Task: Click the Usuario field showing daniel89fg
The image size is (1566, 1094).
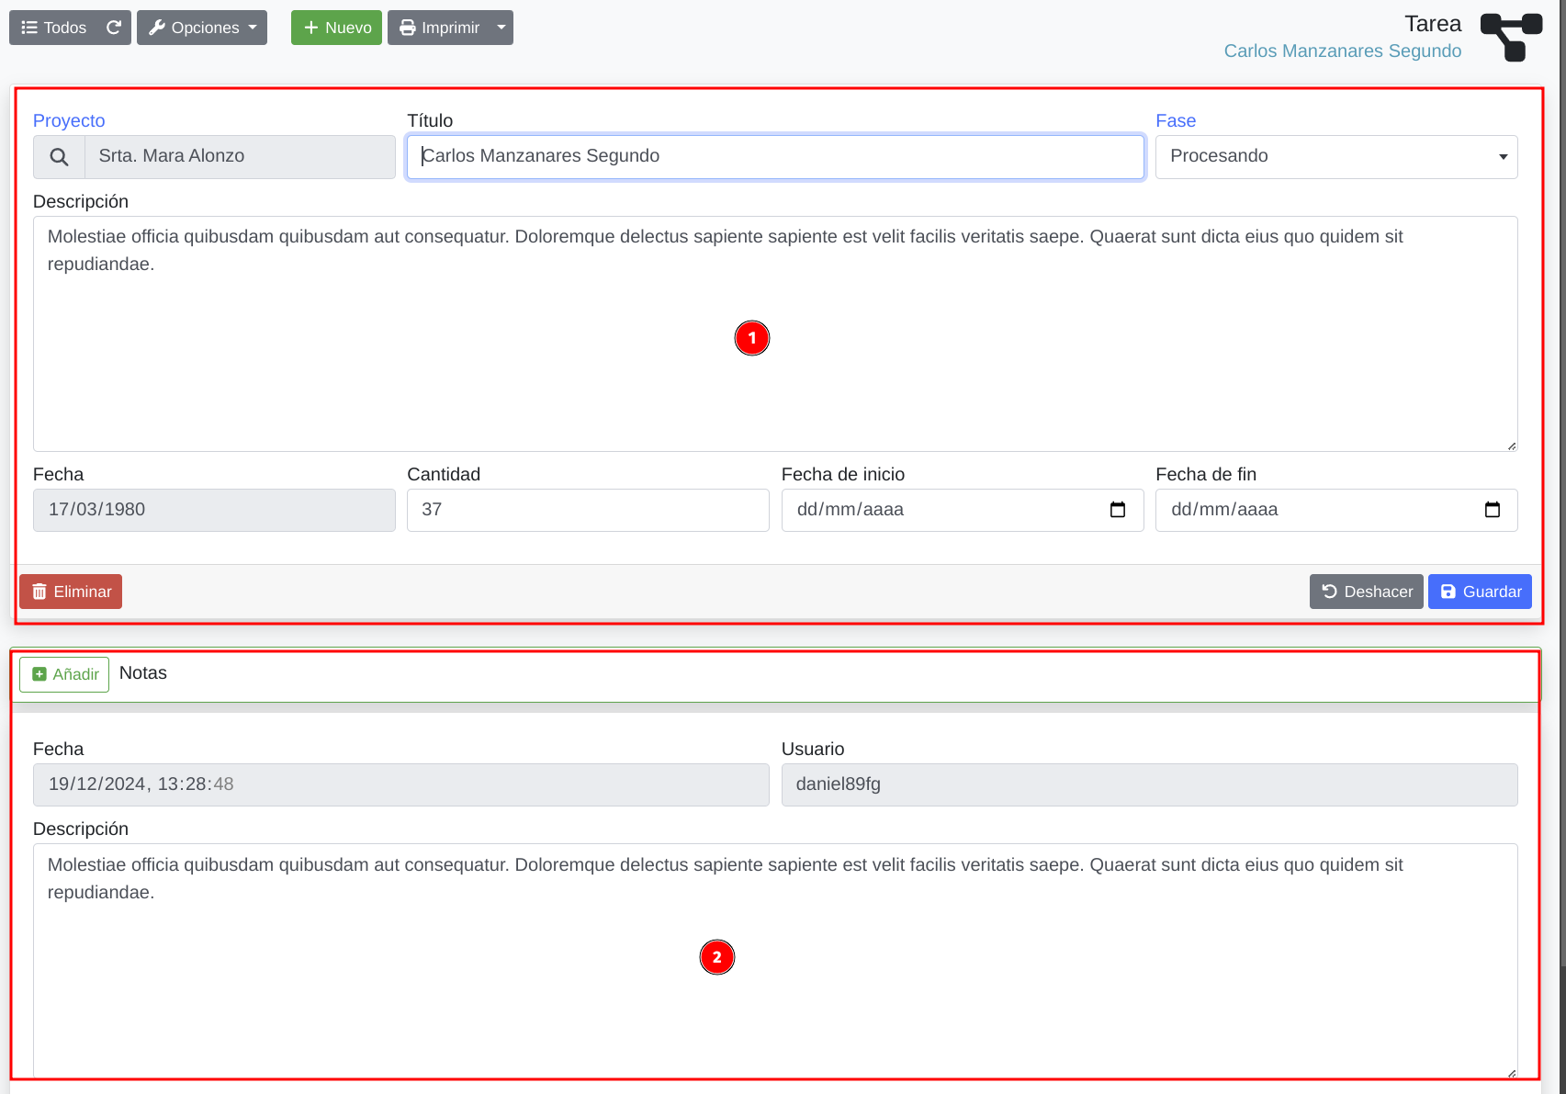Action: (x=1150, y=784)
